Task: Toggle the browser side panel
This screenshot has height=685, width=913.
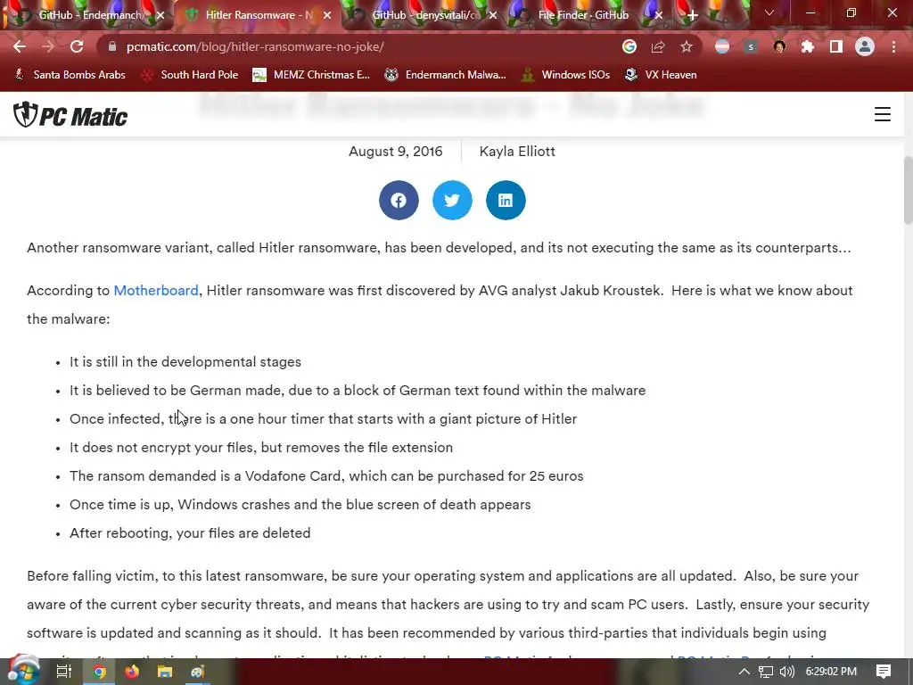Action: click(836, 46)
